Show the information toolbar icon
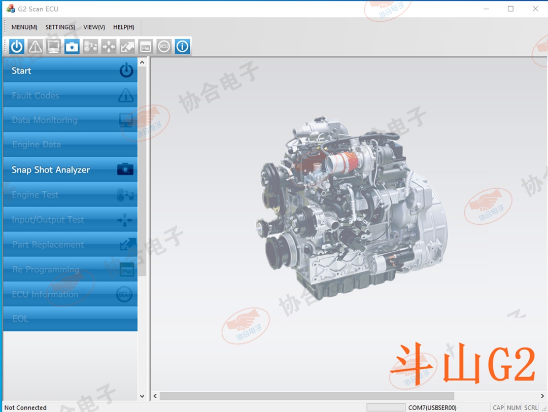This screenshot has height=412, width=548. pyautogui.click(x=183, y=47)
